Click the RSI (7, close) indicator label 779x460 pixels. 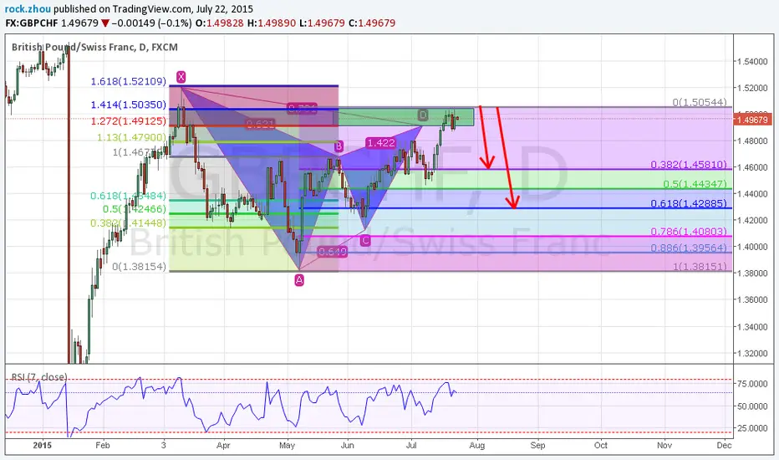click(39, 377)
